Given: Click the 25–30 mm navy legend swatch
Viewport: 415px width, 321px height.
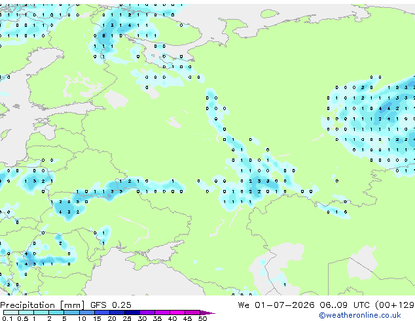Looking at the screenshot, I should click(132, 312).
